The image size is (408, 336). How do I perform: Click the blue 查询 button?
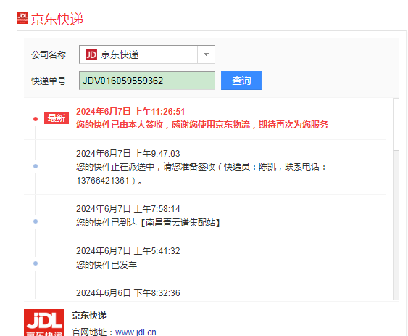[241, 81]
